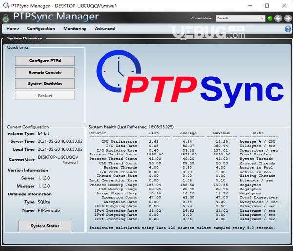Click the database name PTPSync.db
The height and width of the screenshot is (251, 293).
coord(48,210)
